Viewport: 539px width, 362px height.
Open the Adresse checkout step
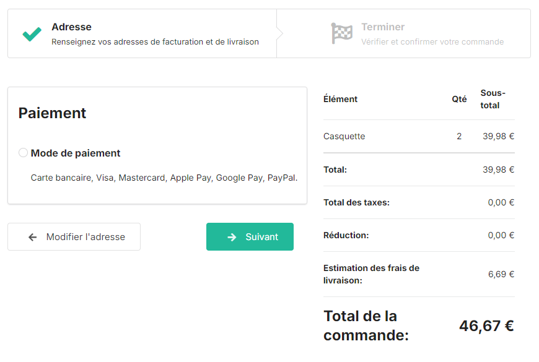tap(142, 33)
